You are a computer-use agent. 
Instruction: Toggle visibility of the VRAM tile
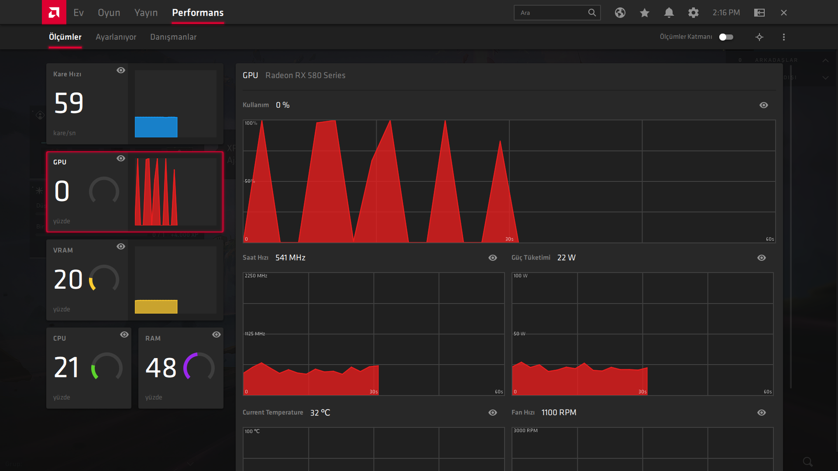click(121, 246)
